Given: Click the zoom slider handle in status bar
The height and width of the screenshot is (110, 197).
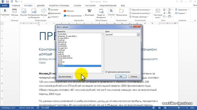Looking at the screenshot, I should pos(179,108).
